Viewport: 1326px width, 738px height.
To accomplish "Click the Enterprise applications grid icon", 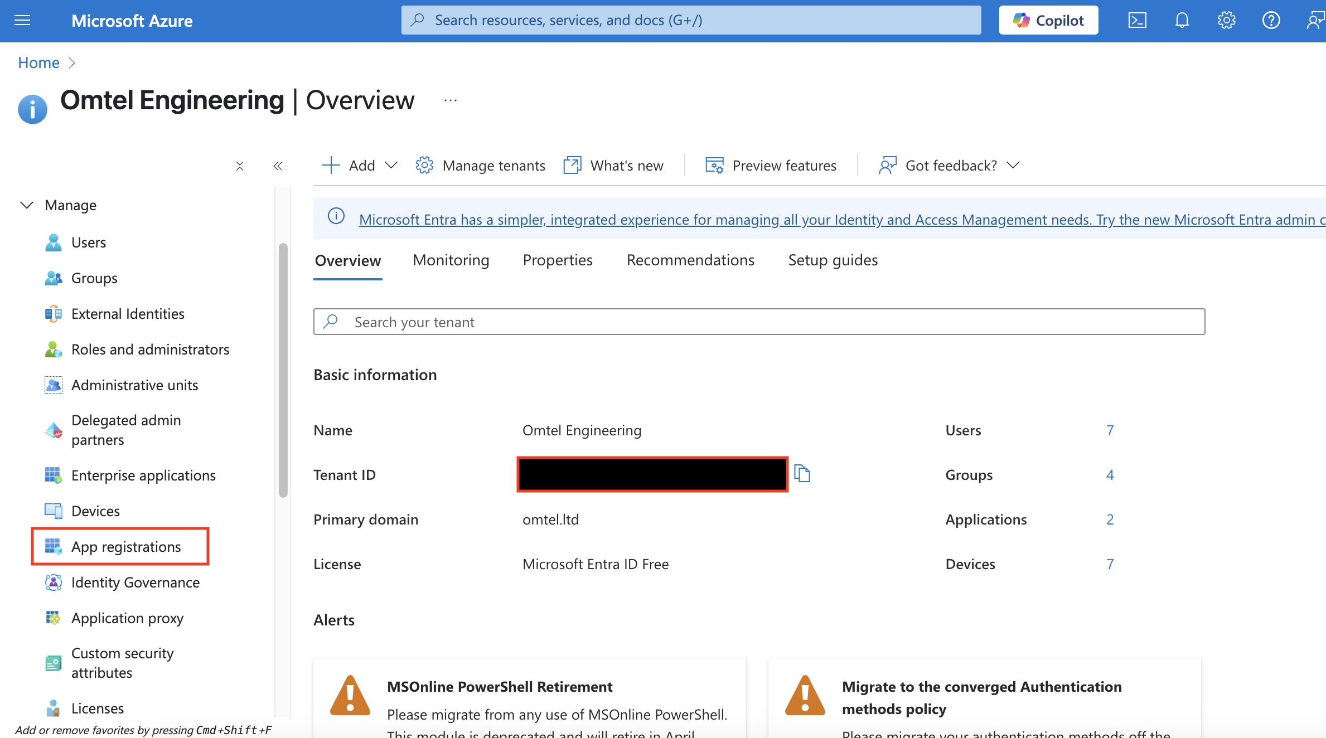I will tap(53, 475).
